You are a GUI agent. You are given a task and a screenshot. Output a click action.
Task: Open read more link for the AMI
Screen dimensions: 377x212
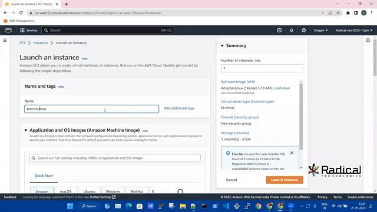click(282, 88)
